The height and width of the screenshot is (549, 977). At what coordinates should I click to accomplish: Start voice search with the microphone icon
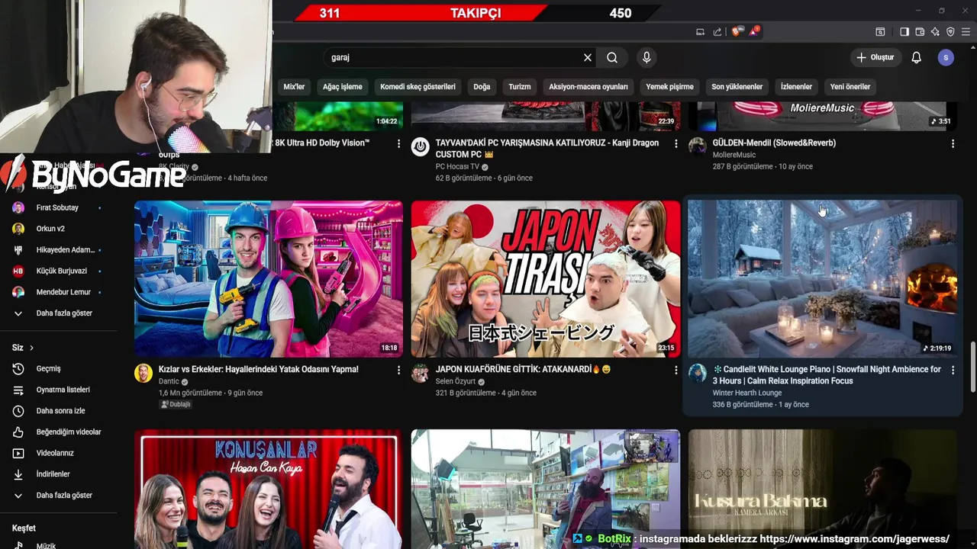[646, 57]
